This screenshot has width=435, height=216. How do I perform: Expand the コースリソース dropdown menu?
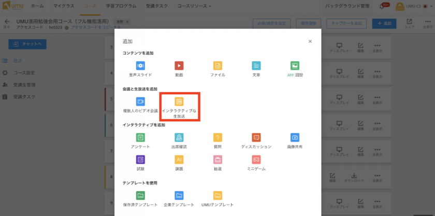click(x=194, y=6)
